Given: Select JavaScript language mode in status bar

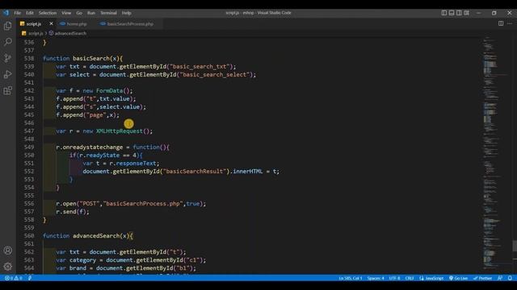Looking at the screenshot, I should pos(431,278).
